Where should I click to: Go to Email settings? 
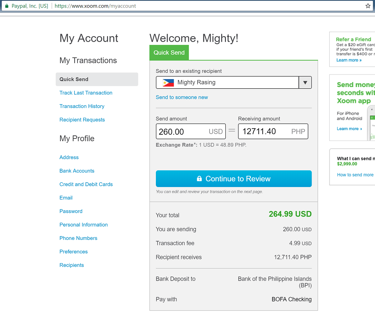(66, 198)
